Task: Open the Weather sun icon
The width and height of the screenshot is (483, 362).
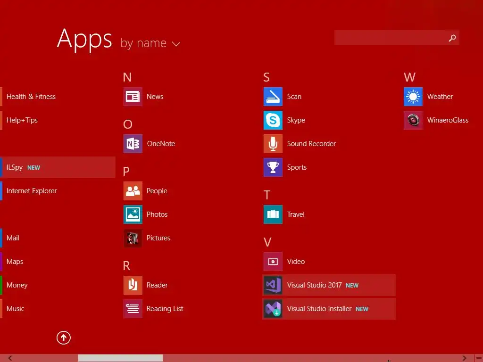Action: [x=413, y=97]
